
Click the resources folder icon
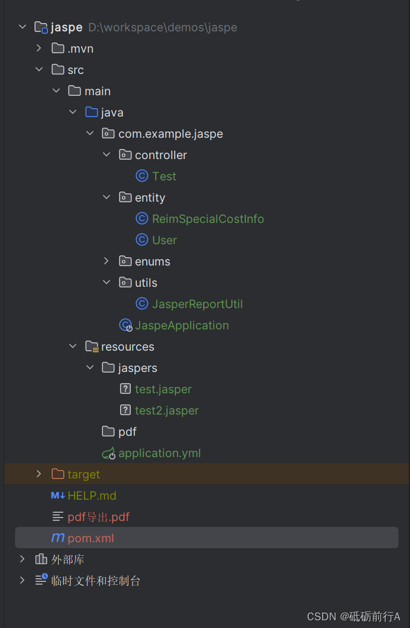(x=92, y=347)
